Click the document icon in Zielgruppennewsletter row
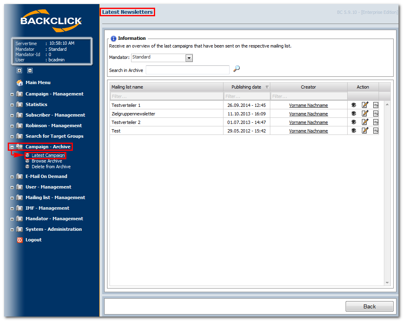The height and width of the screenshot is (321, 403). 376,113
